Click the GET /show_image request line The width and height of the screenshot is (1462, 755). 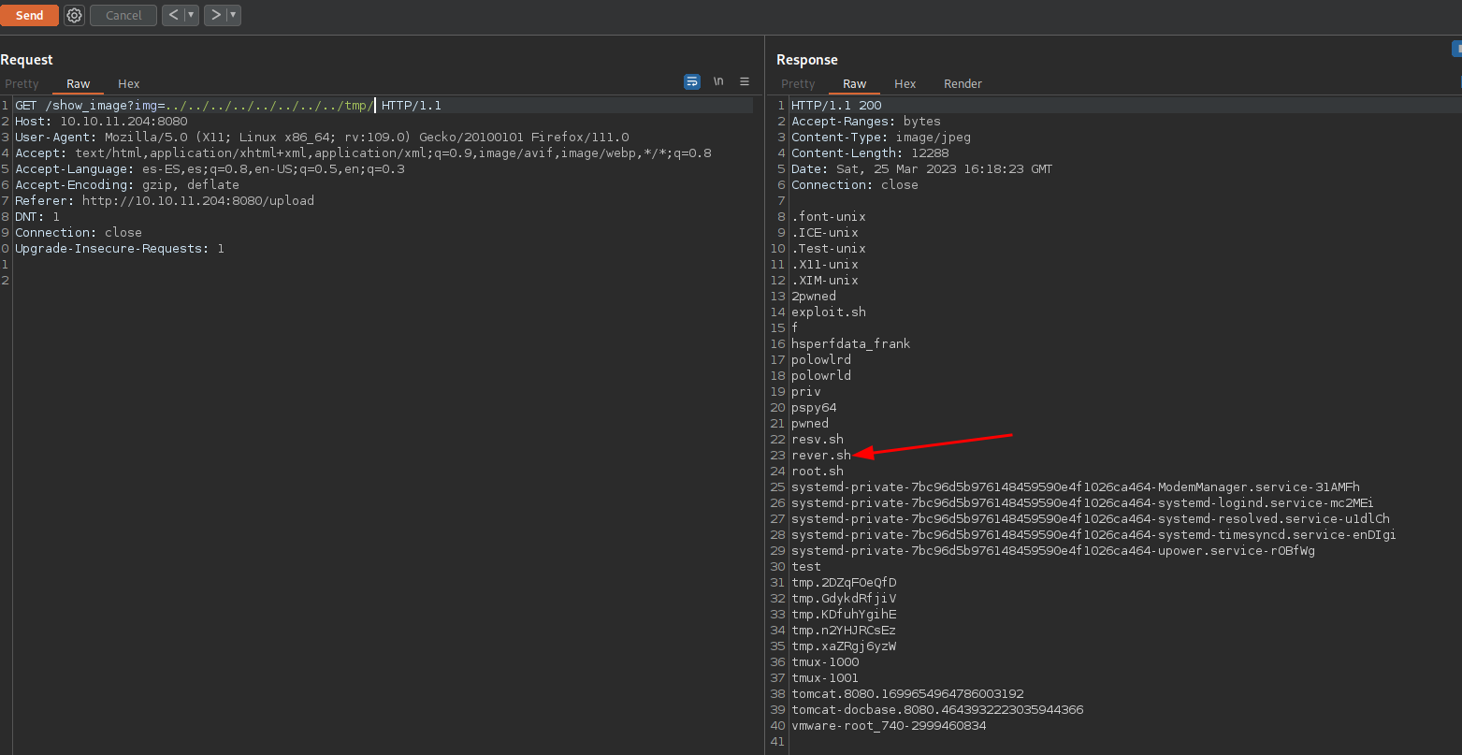[228, 106]
